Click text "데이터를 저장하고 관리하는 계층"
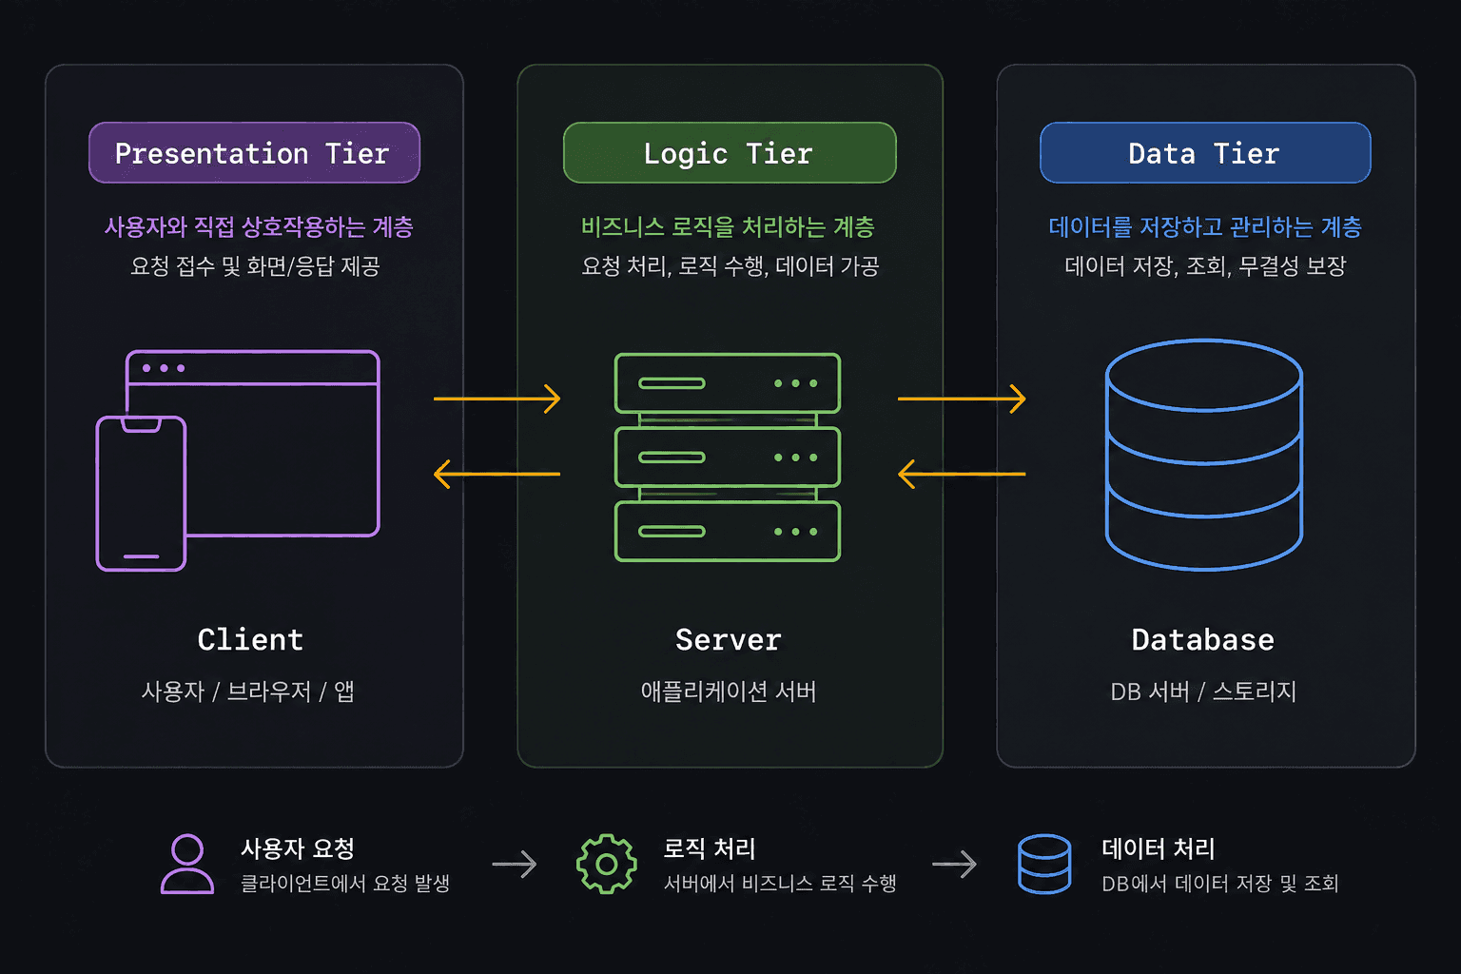 [1205, 227]
